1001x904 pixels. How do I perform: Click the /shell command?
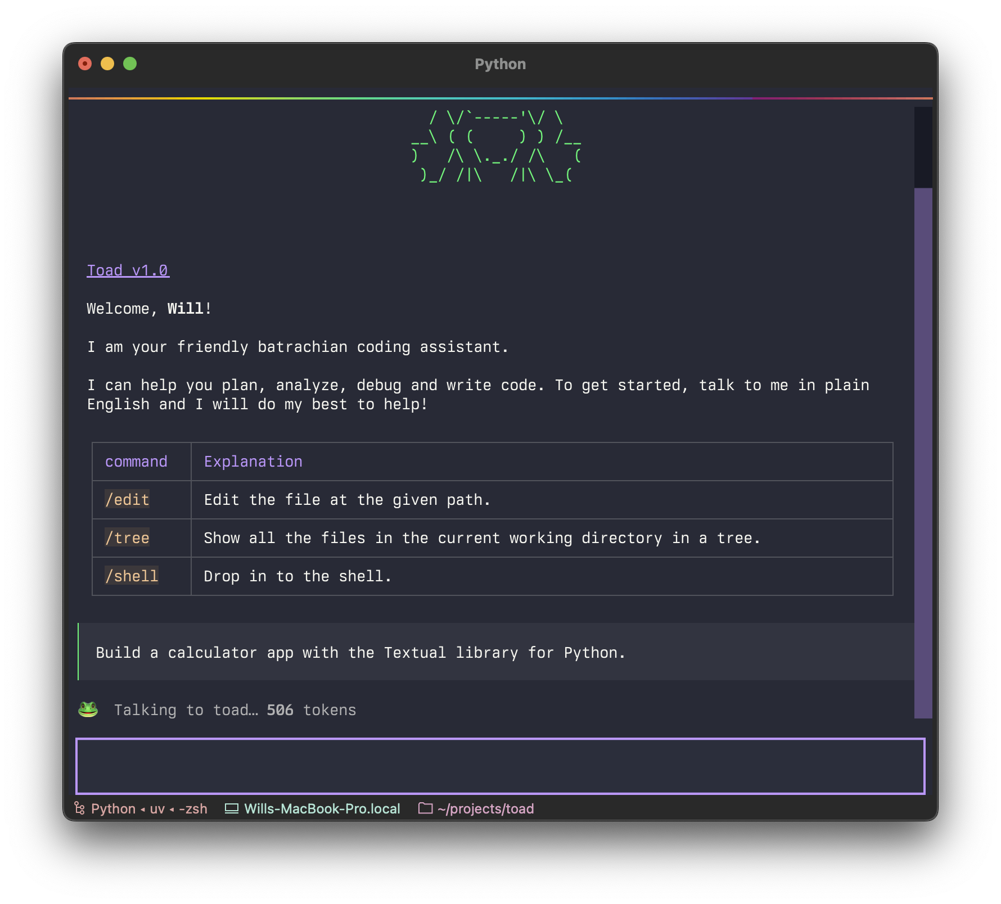tap(132, 576)
